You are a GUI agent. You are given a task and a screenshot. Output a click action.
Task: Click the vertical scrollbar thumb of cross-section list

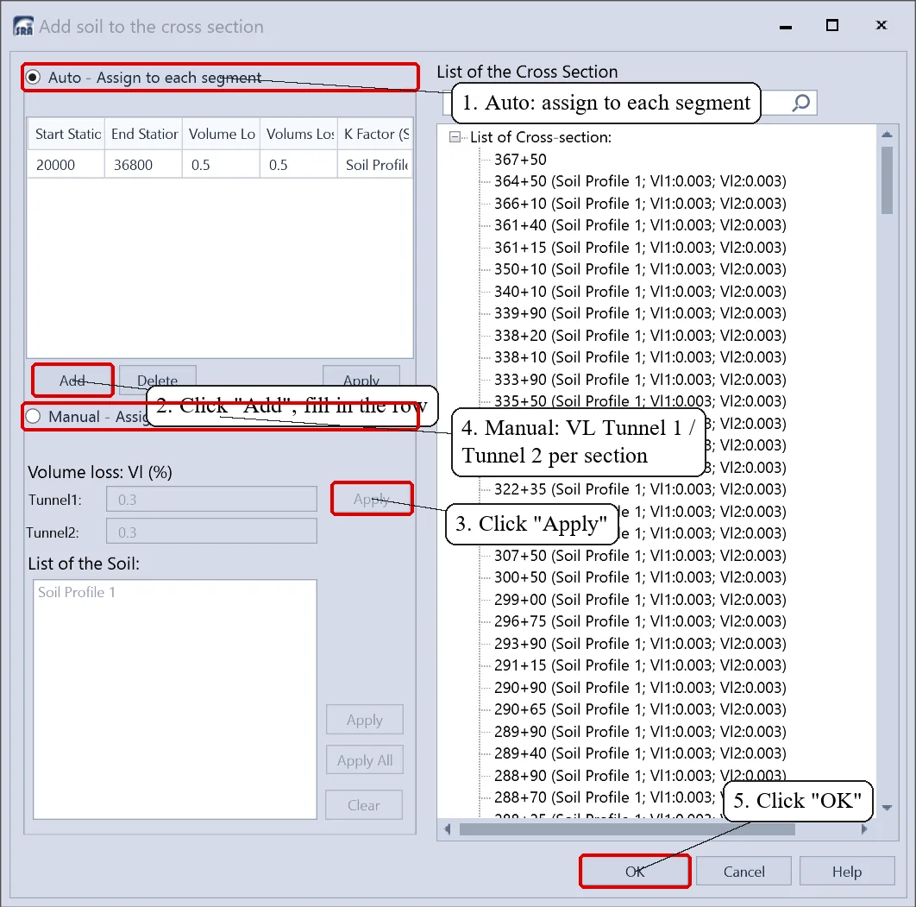(887, 180)
